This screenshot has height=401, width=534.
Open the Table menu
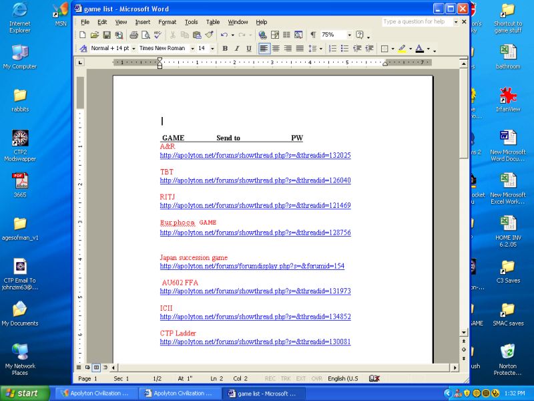(x=212, y=22)
